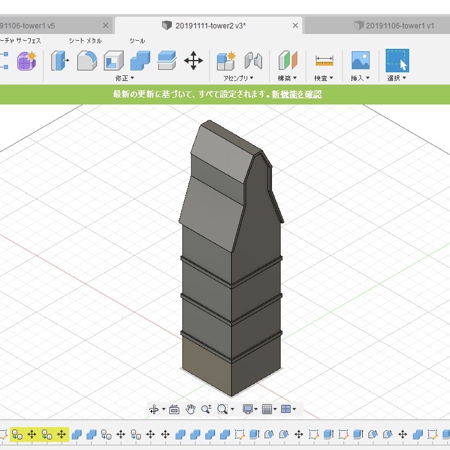Click the Insert image icon
Image resolution: width=450 pixels, height=450 pixels.
click(360, 61)
